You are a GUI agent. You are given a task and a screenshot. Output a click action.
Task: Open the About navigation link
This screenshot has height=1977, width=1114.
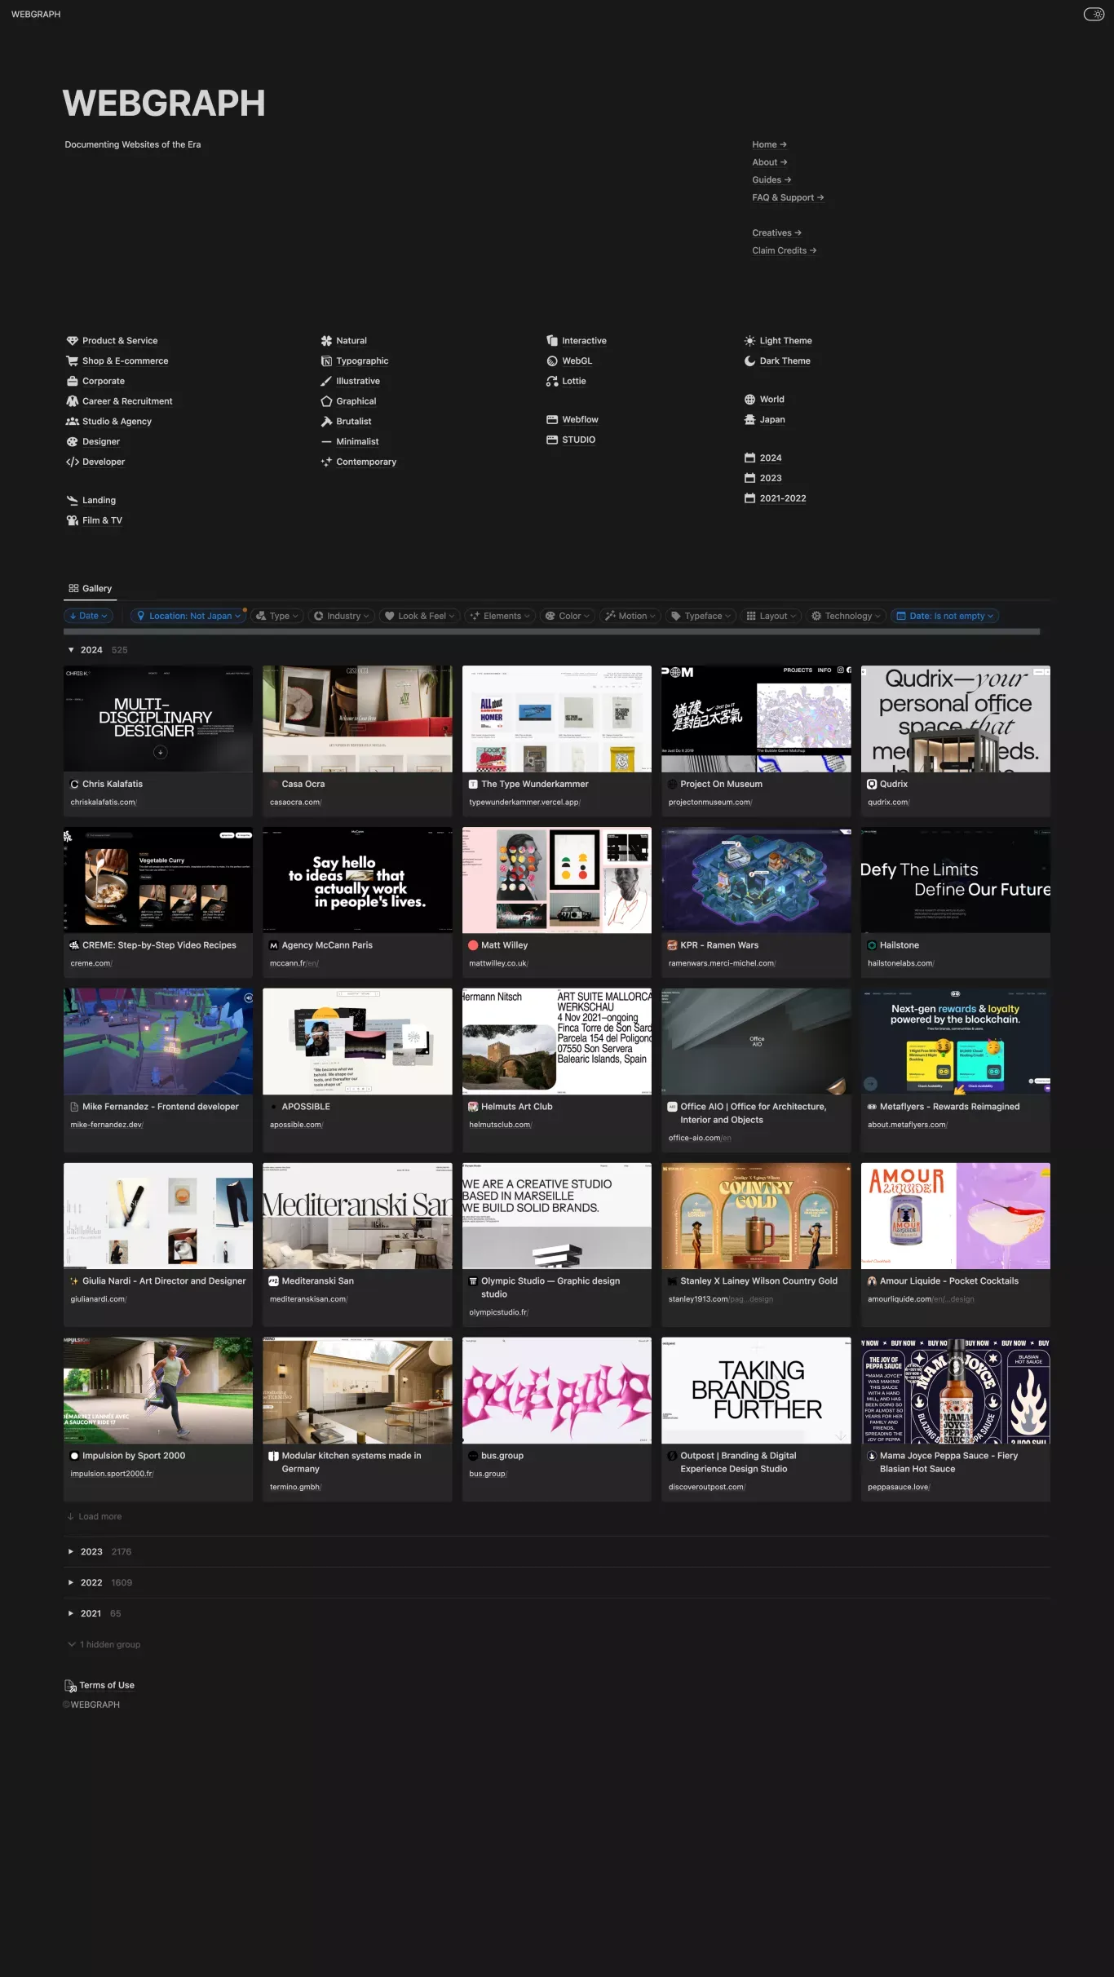[769, 162]
